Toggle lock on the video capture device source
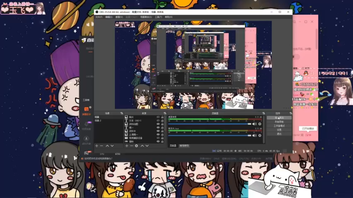 [162, 138]
